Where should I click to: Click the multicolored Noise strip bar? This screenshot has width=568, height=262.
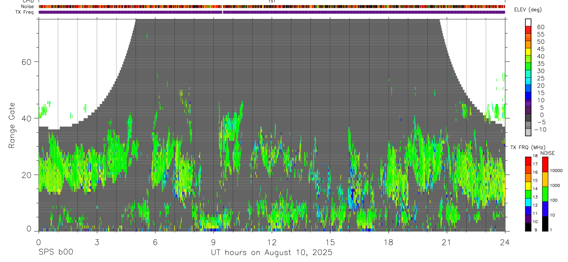[272, 6]
